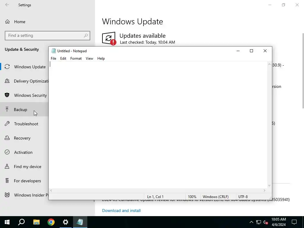Screen dimensions: 304x228
Task: Click inside the Notepad text area
Action: [x=158, y=125]
